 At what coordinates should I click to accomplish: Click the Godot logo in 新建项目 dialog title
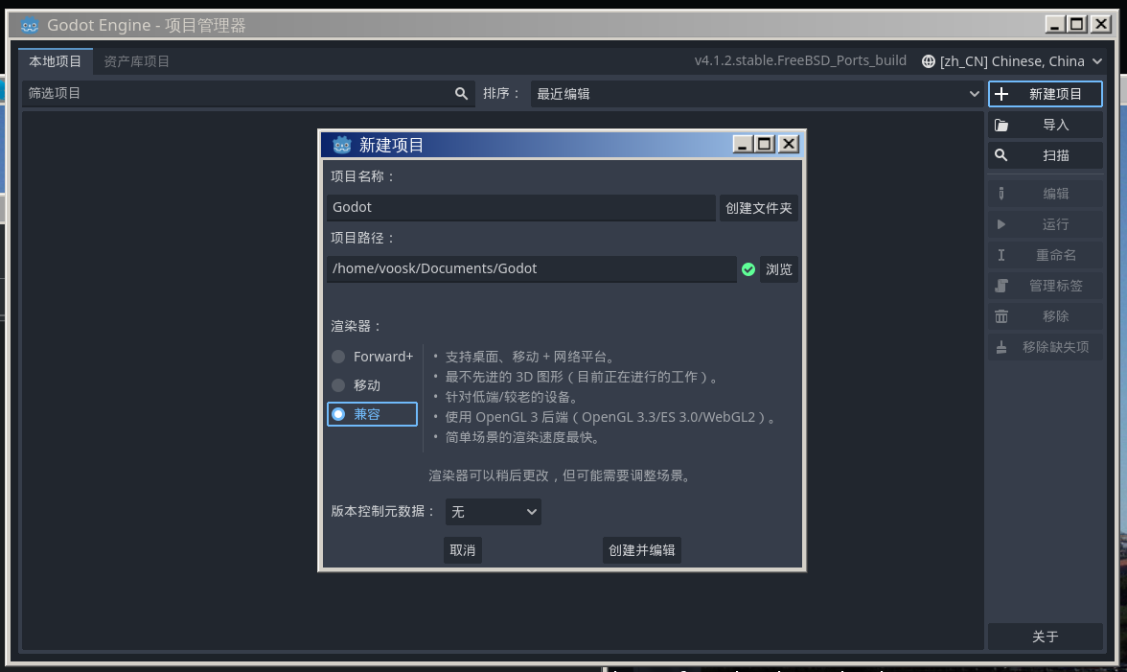(342, 145)
